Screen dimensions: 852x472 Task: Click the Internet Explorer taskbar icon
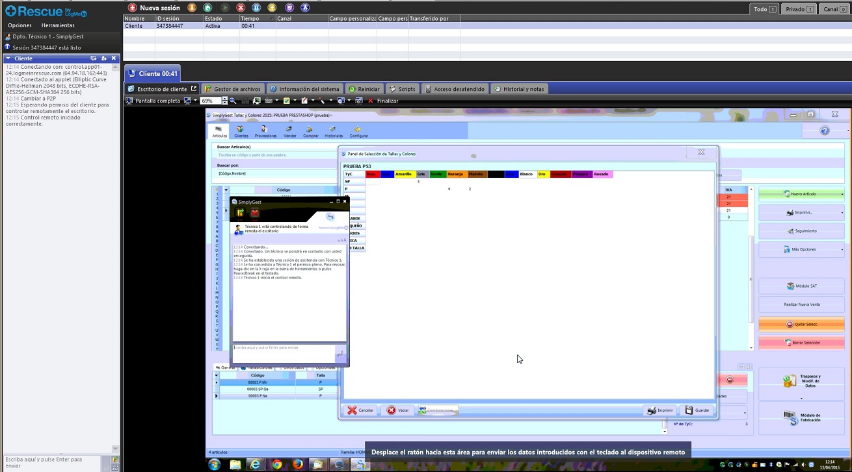coord(256,464)
